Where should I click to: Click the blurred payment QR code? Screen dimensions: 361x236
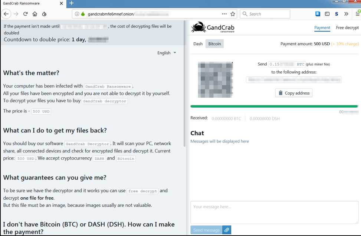coord(215,80)
